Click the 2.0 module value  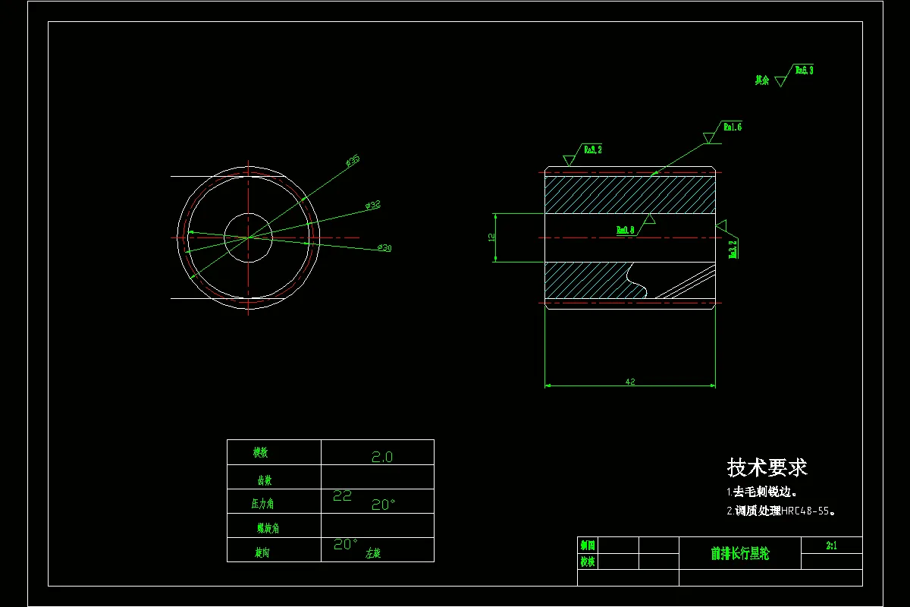[x=382, y=458]
